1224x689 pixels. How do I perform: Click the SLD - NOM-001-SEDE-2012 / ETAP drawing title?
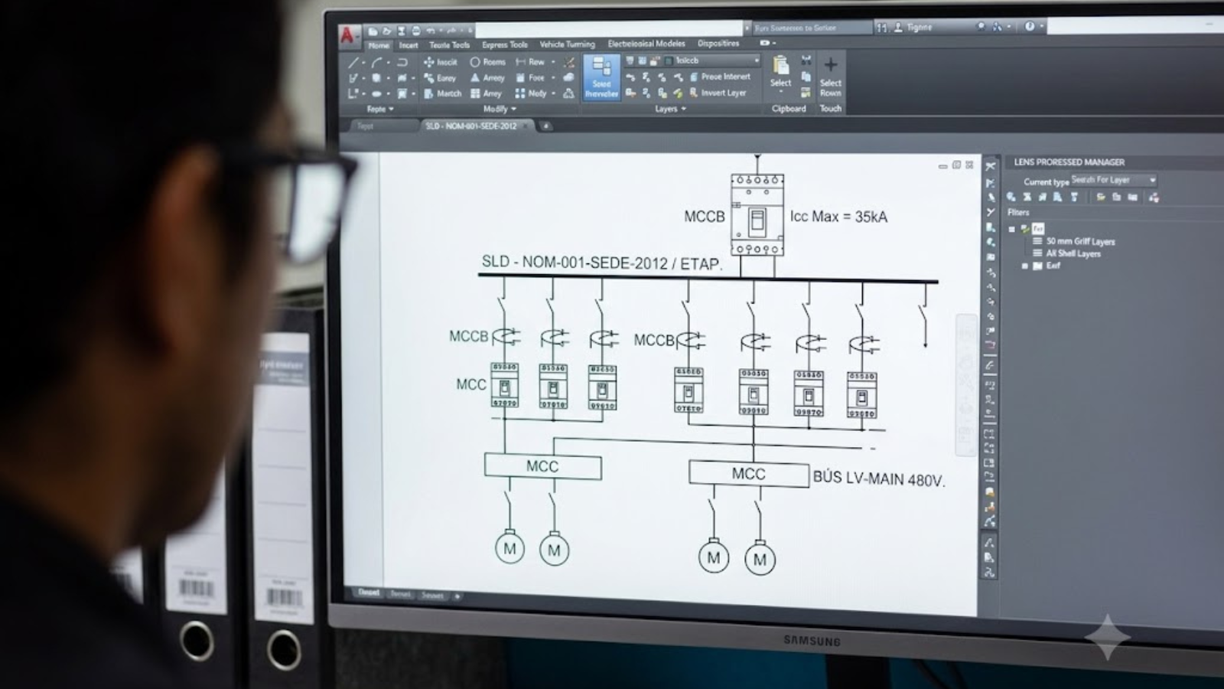point(601,263)
